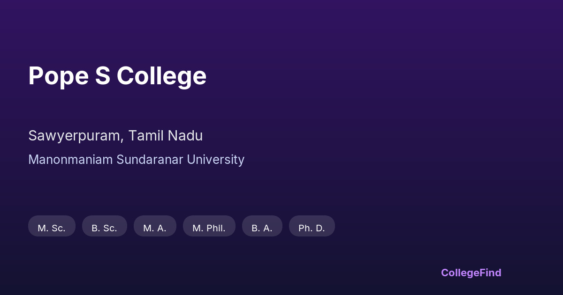Click the Tamil Nadu state text
Screen dimensions: 563x295
point(166,136)
